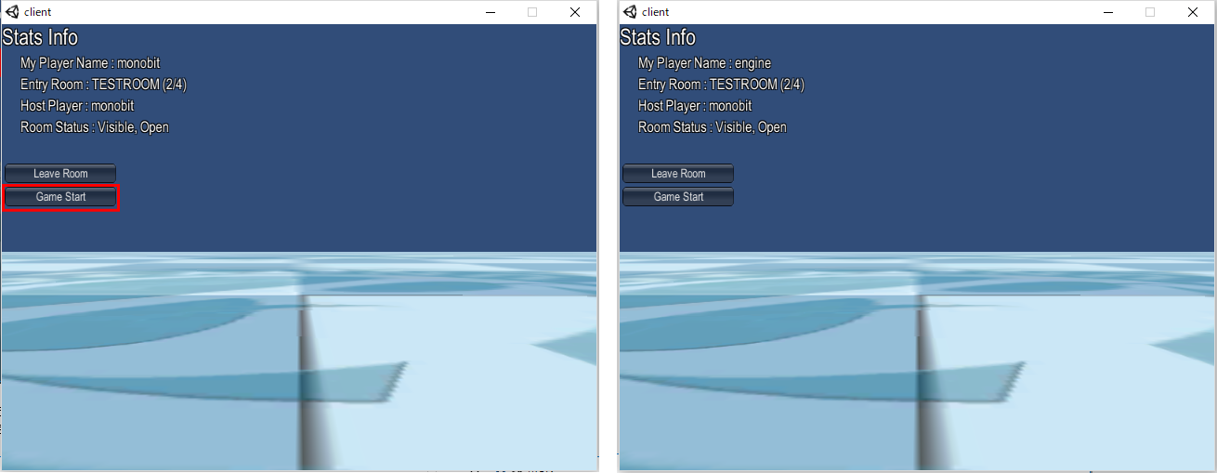The height and width of the screenshot is (473, 1217).
Task: Click Unity icon in left client title bar
Action: pos(12,12)
